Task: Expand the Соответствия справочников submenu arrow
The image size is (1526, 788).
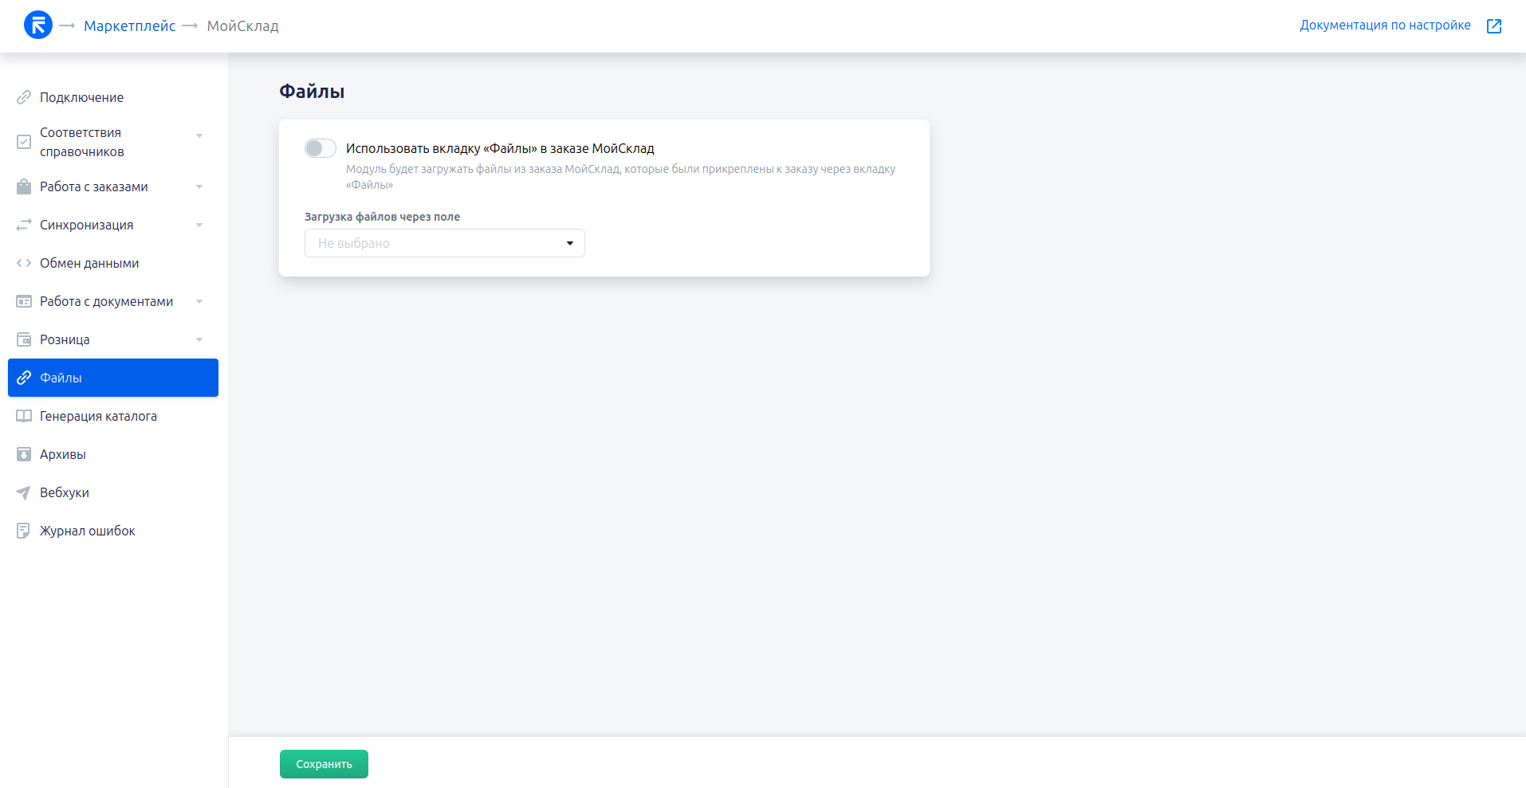Action: click(x=199, y=135)
